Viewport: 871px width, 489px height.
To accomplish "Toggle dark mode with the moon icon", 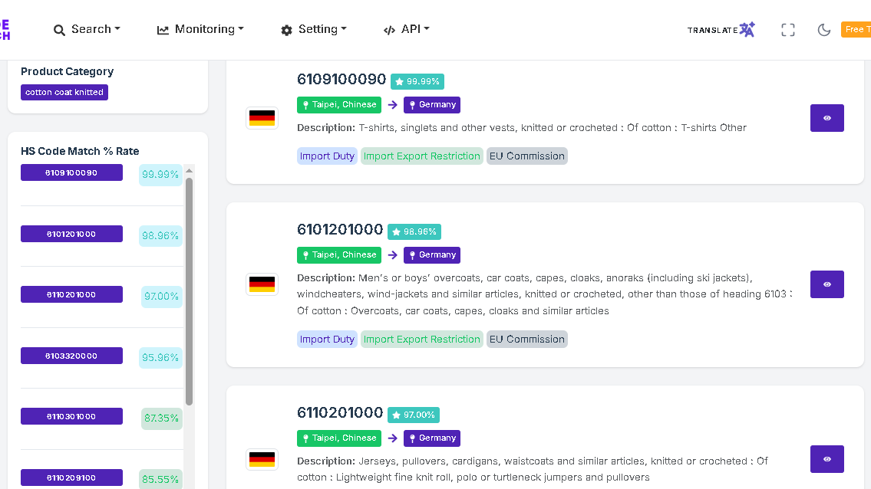I will pyautogui.click(x=824, y=30).
